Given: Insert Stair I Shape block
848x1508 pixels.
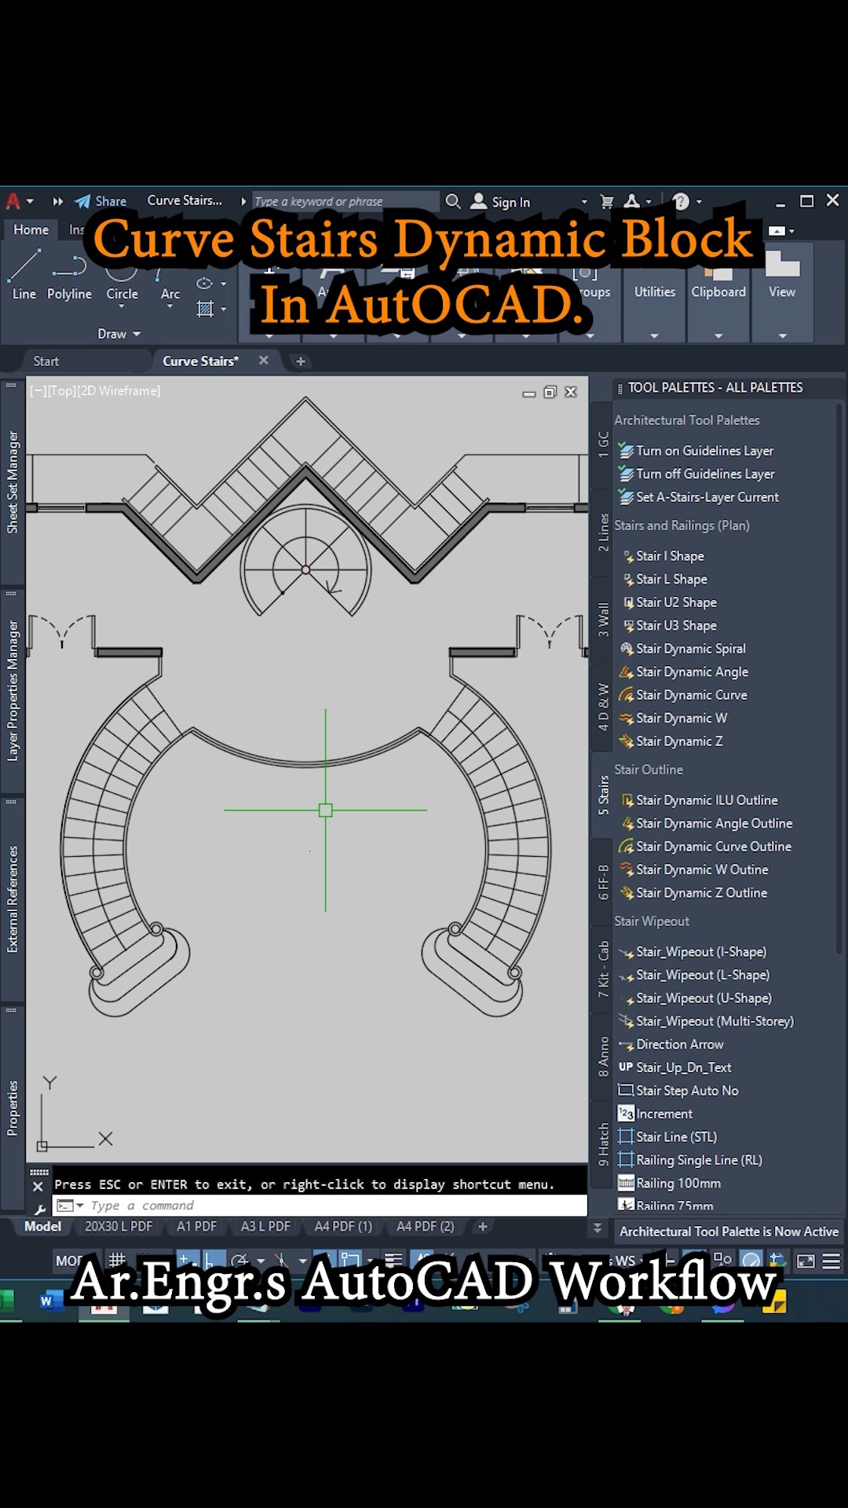Looking at the screenshot, I should [x=664, y=556].
